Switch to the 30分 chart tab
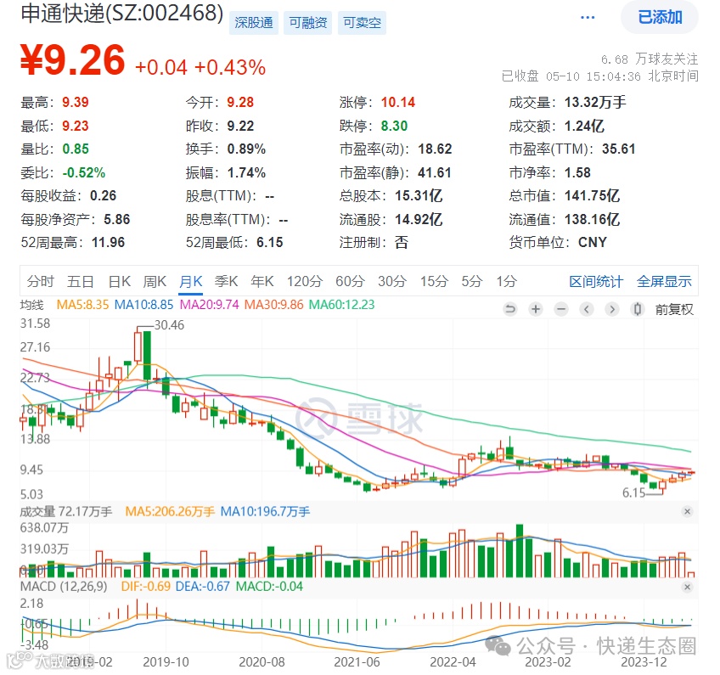720x675 pixels. [392, 281]
